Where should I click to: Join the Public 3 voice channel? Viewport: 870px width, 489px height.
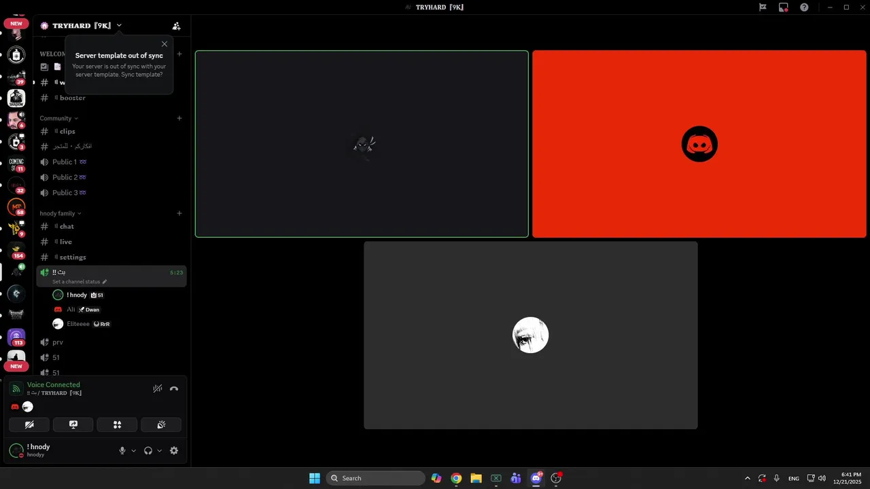tap(111, 192)
